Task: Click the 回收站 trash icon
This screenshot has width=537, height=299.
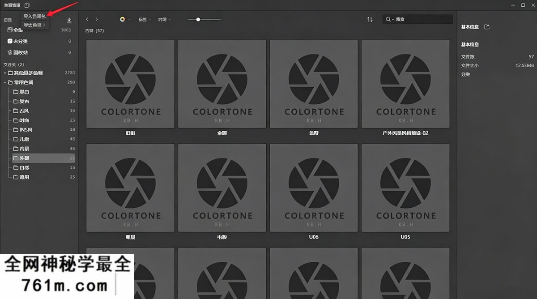Action: coord(10,52)
